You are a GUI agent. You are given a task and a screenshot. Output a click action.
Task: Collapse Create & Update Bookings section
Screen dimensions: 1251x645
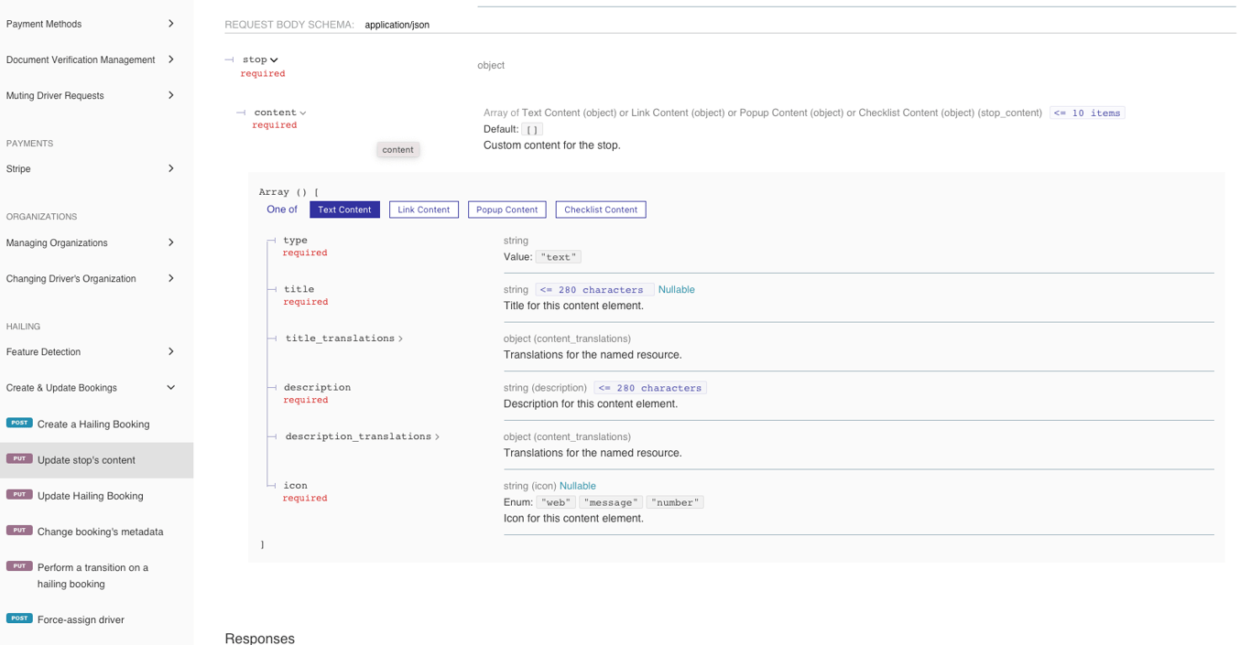pos(96,387)
